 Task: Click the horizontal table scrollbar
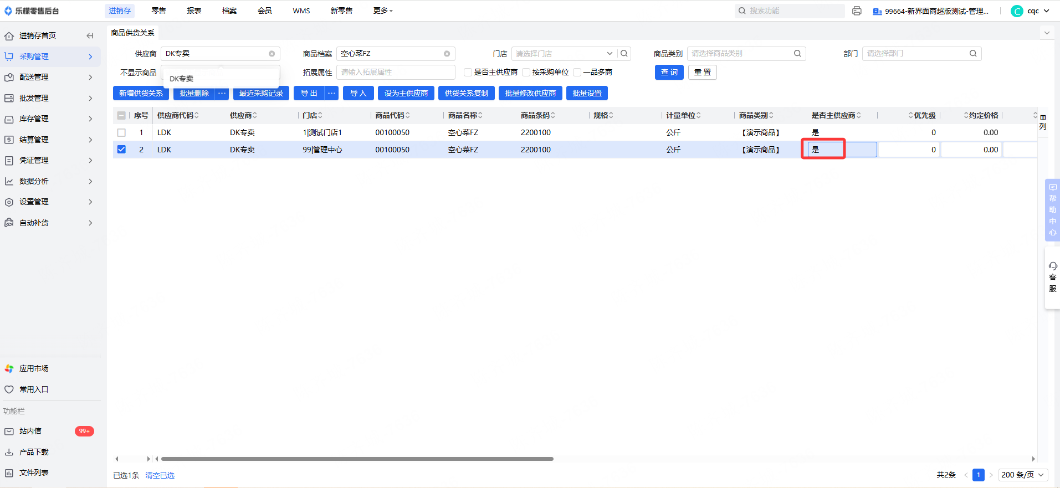(x=357, y=459)
